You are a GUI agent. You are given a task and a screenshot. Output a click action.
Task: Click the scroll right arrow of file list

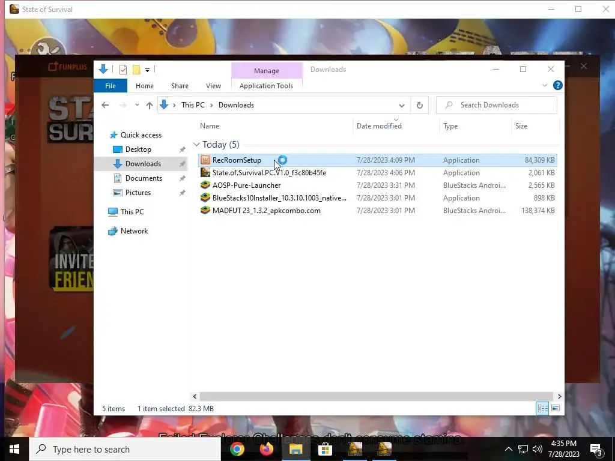[559, 396]
